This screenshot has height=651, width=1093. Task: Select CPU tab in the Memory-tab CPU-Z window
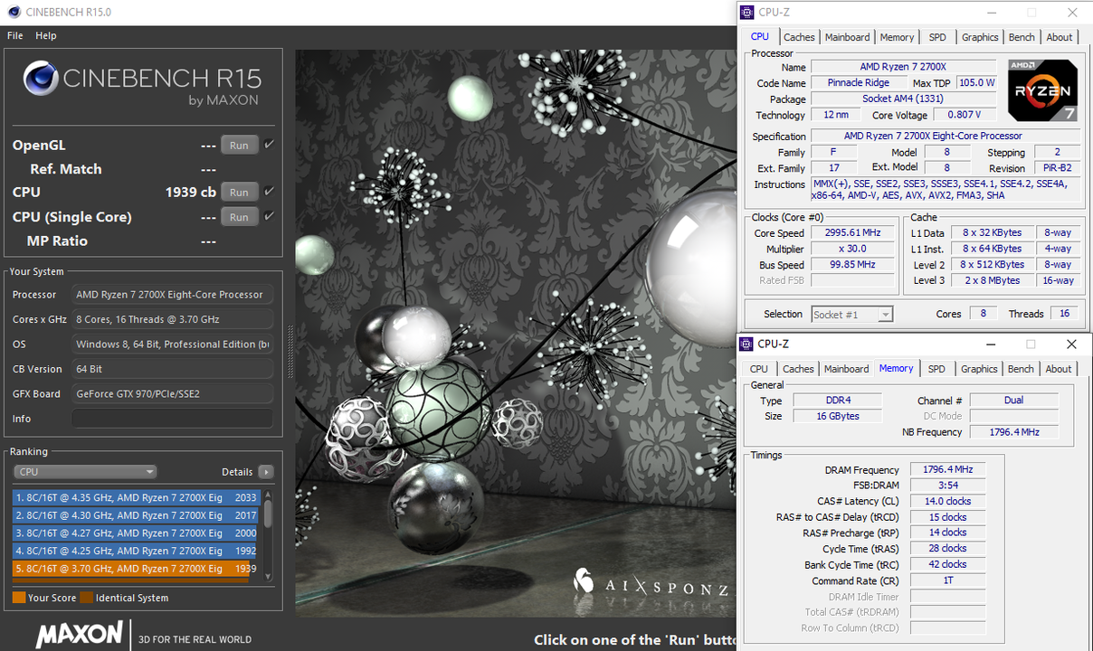pyautogui.click(x=759, y=369)
